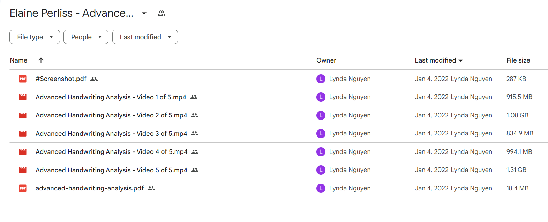Screen dimensions: 548x222
Task: Click the 1.31 GB file size value
Action: 516,170
